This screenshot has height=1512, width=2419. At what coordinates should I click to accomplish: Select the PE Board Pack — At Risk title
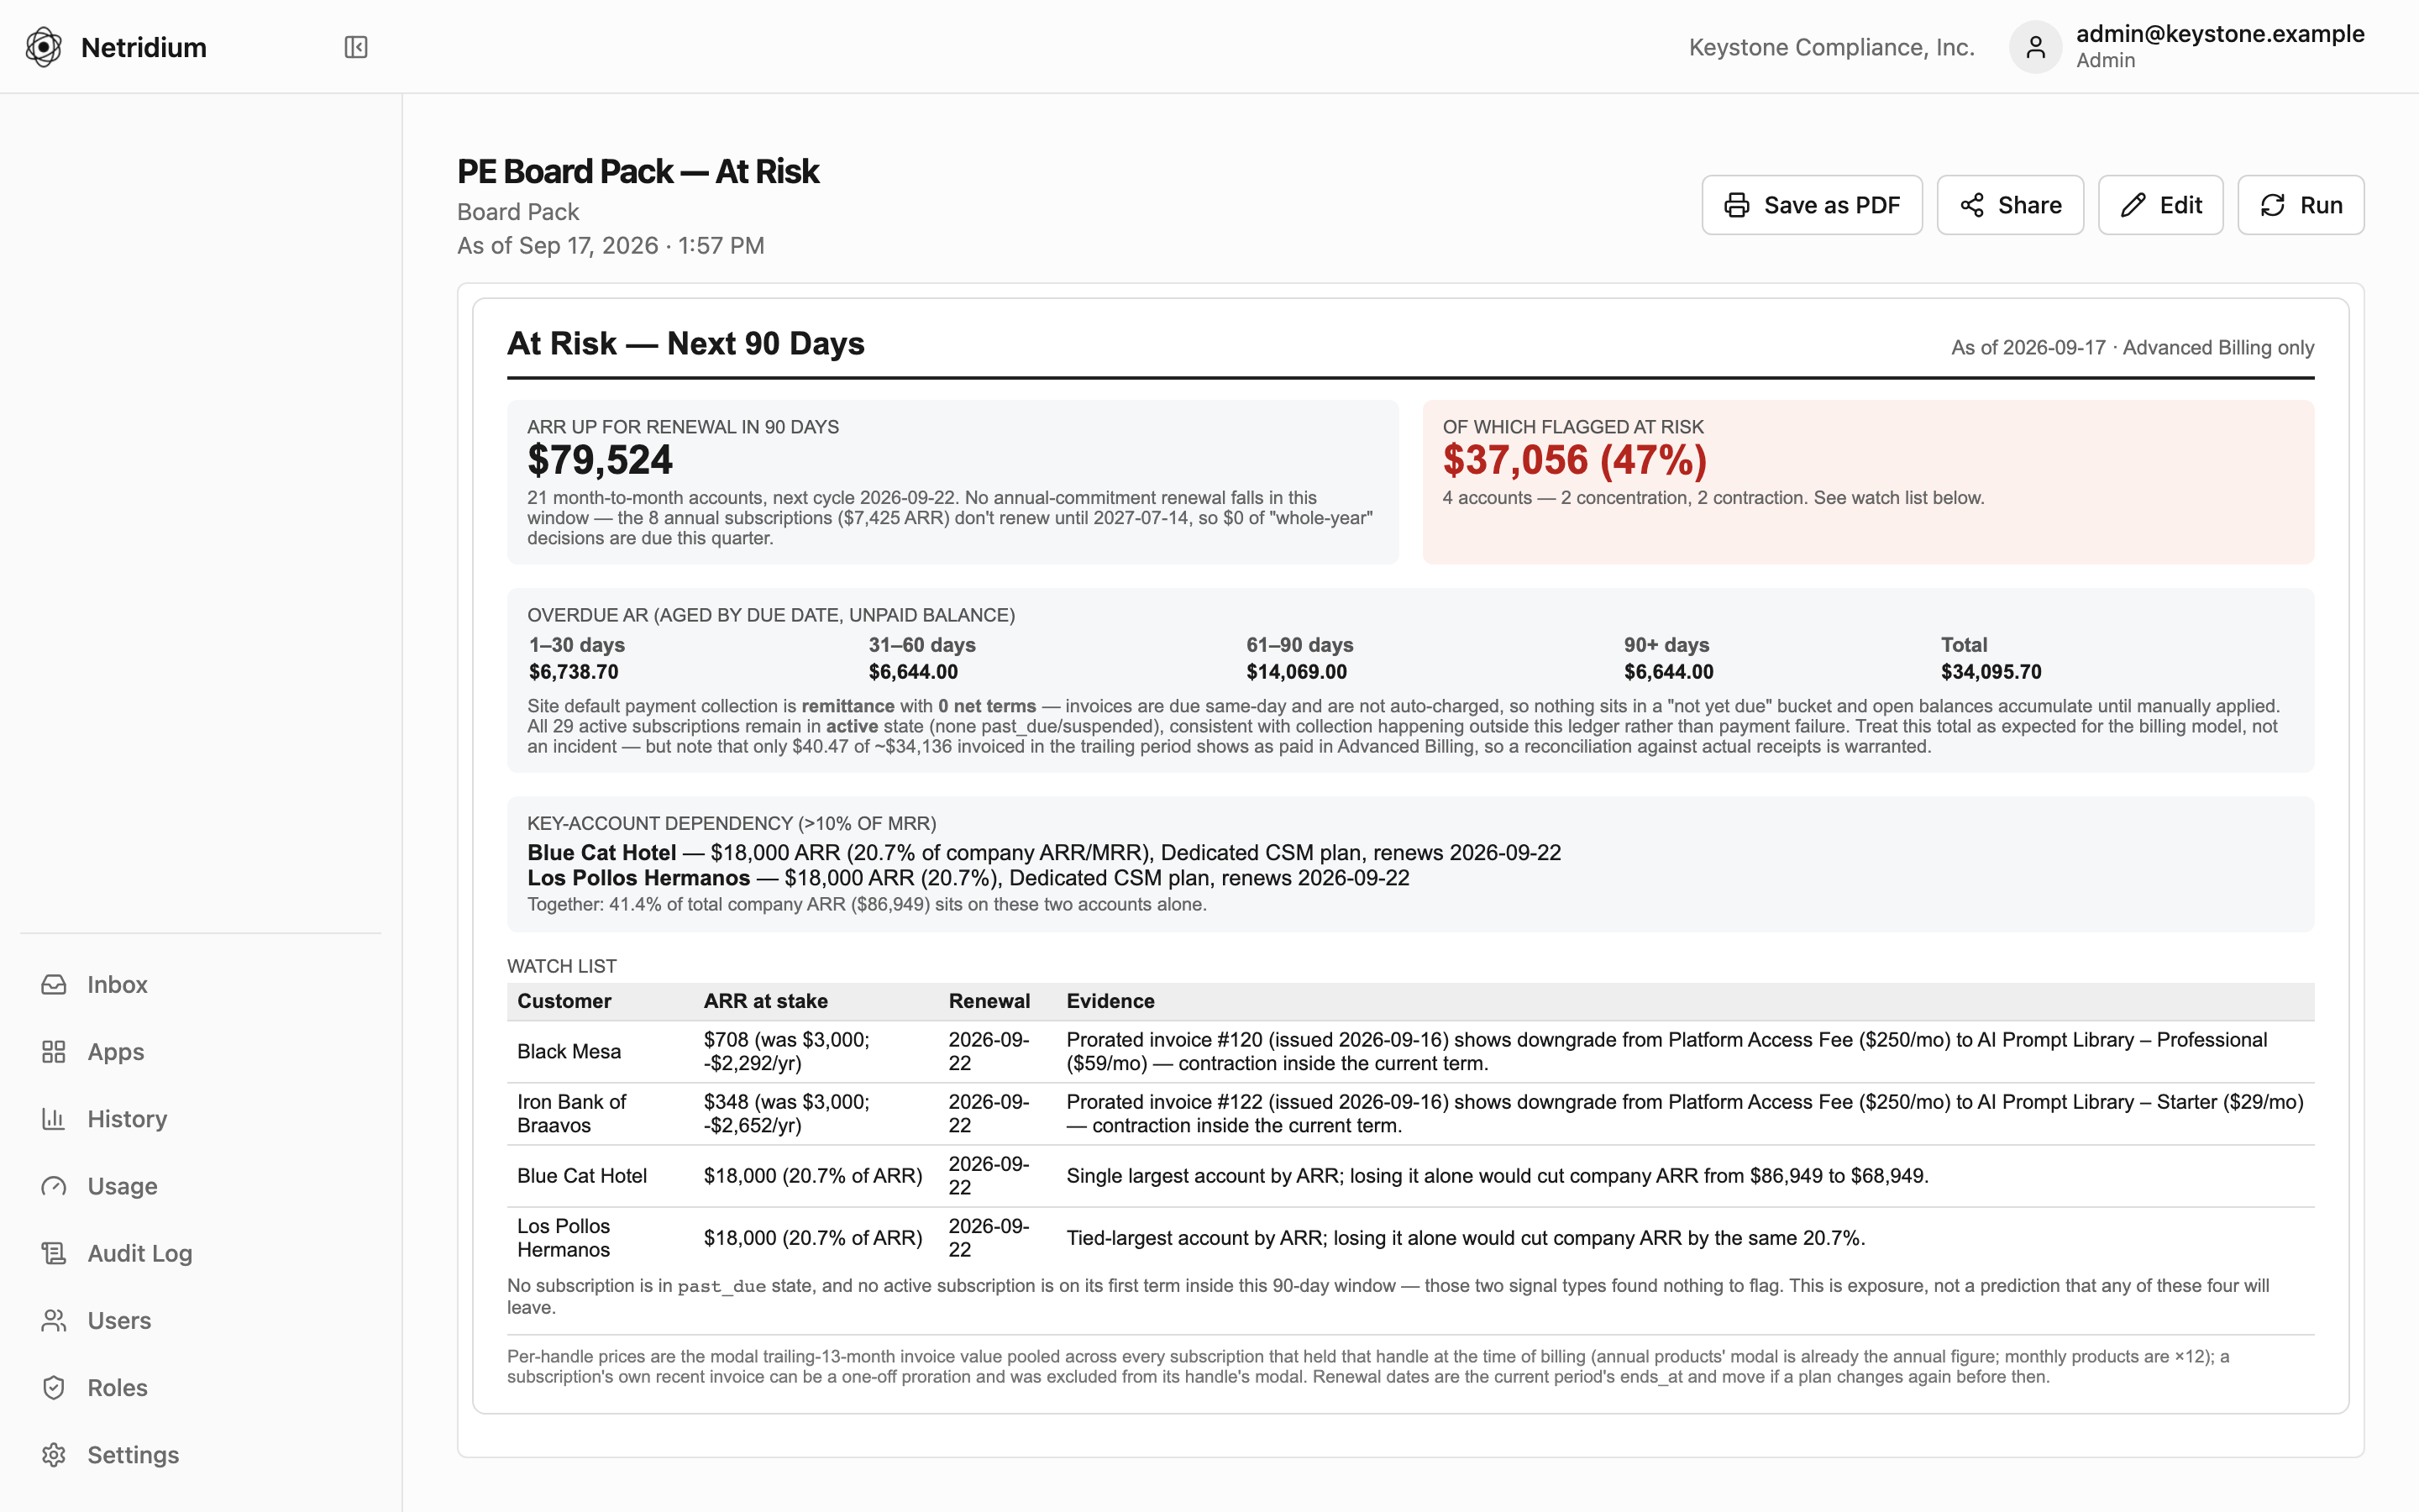(638, 172)
